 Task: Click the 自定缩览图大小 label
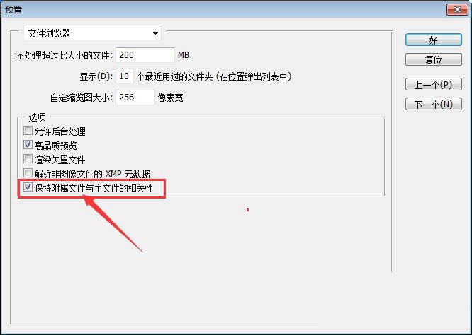coord(82,98)
